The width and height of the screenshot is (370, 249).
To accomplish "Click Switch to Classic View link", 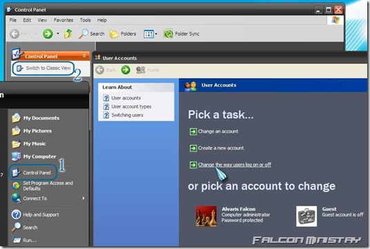I will (48, 68).
